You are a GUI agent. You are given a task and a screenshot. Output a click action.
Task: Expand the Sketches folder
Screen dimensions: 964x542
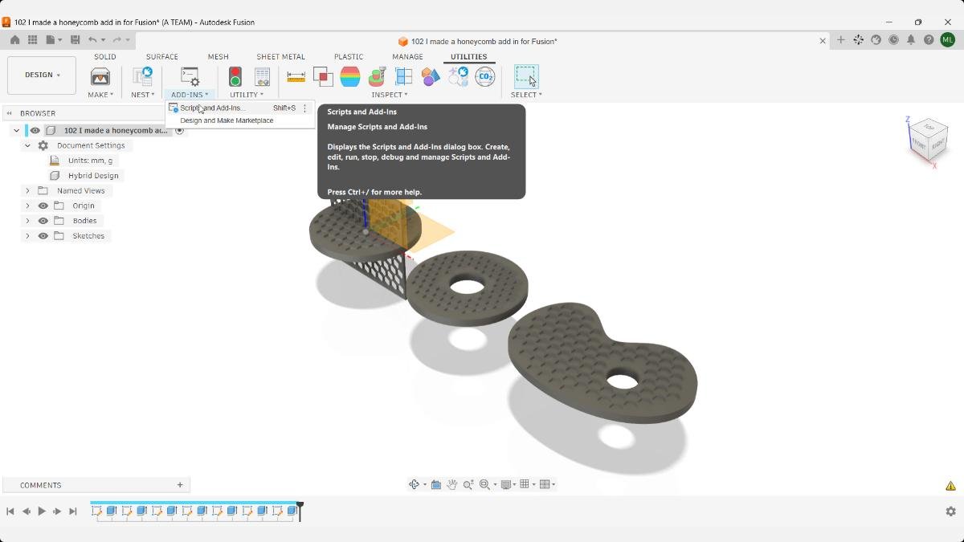27,236
